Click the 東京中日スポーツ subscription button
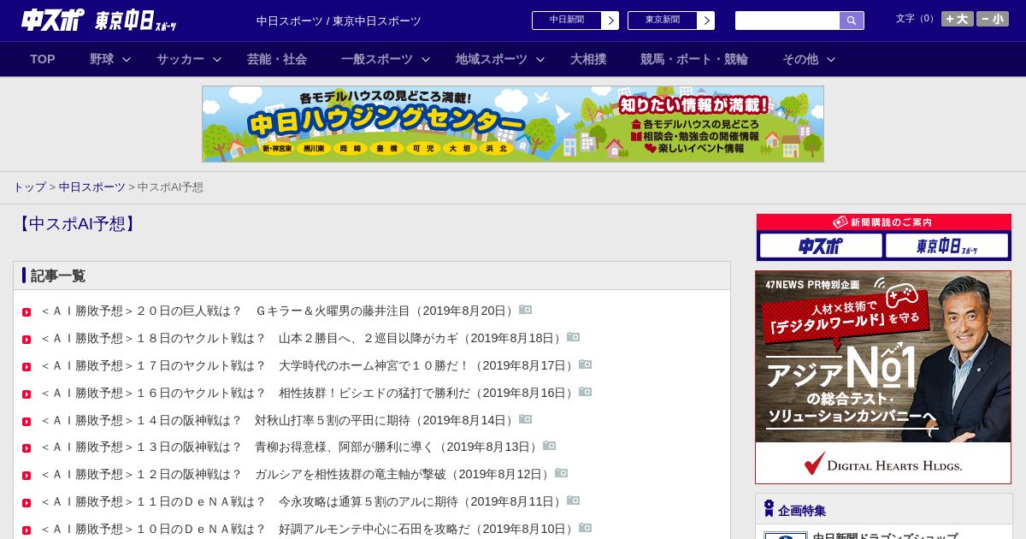 tap(946, 246)
